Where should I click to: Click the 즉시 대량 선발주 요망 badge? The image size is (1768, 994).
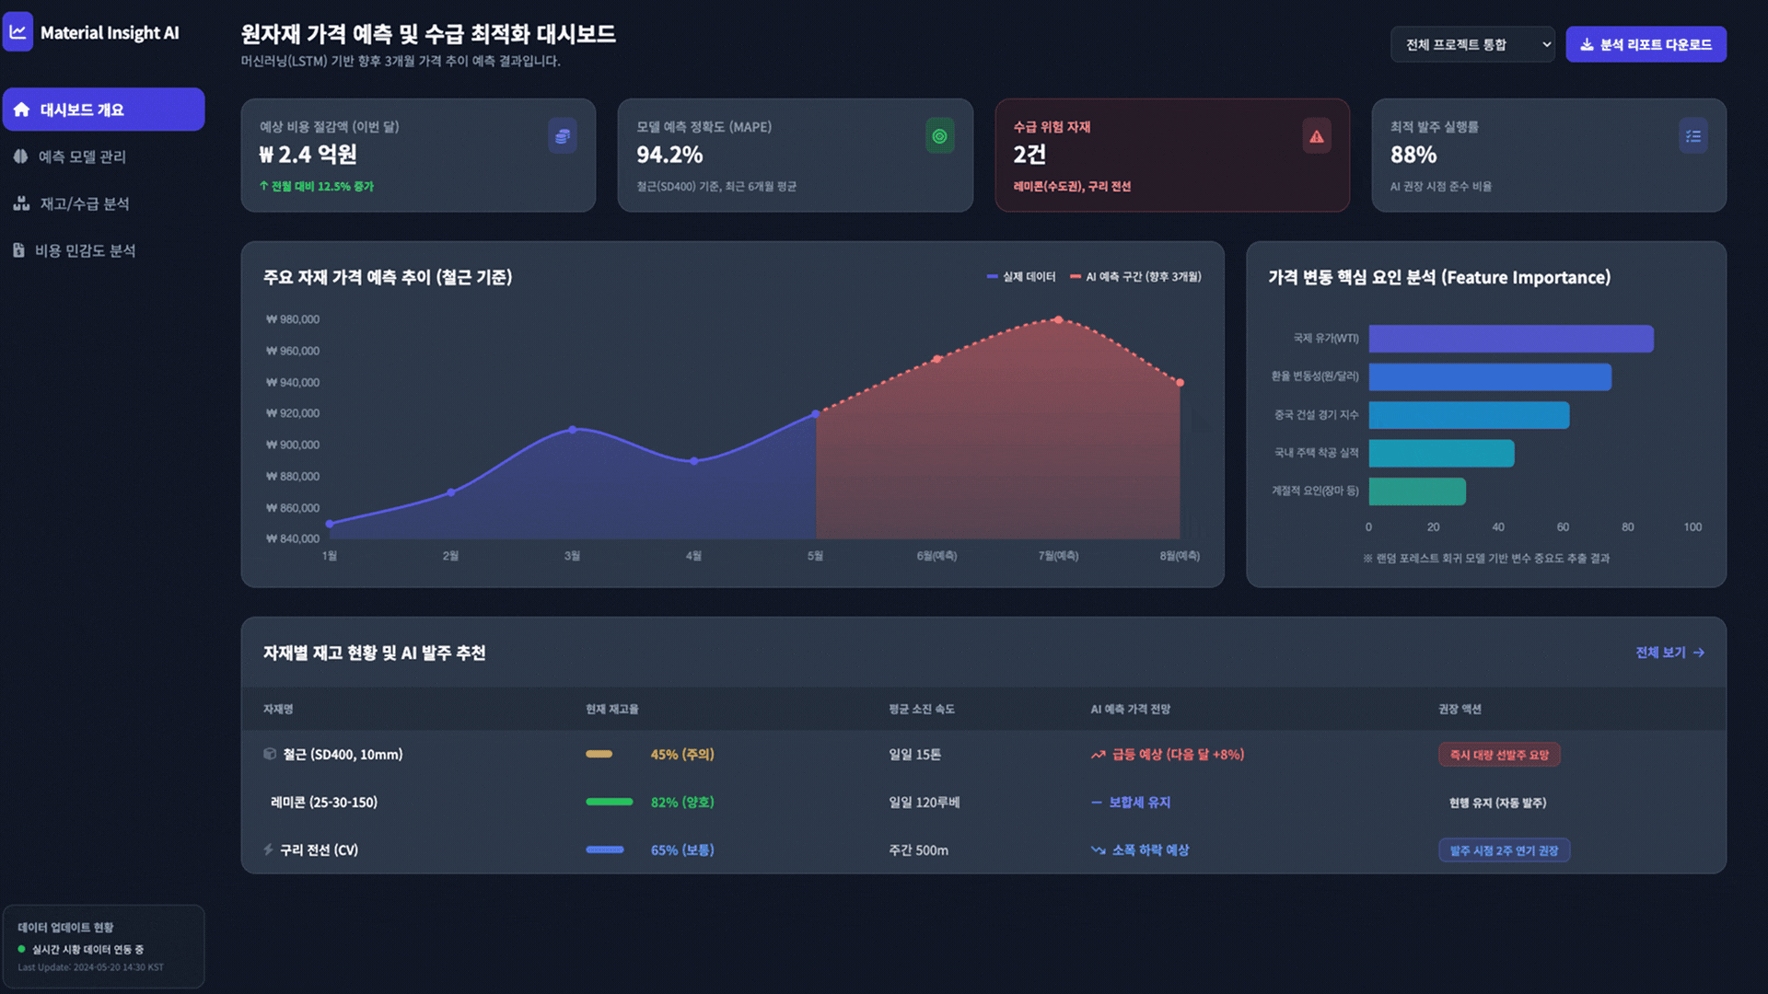pos(1498,755)
